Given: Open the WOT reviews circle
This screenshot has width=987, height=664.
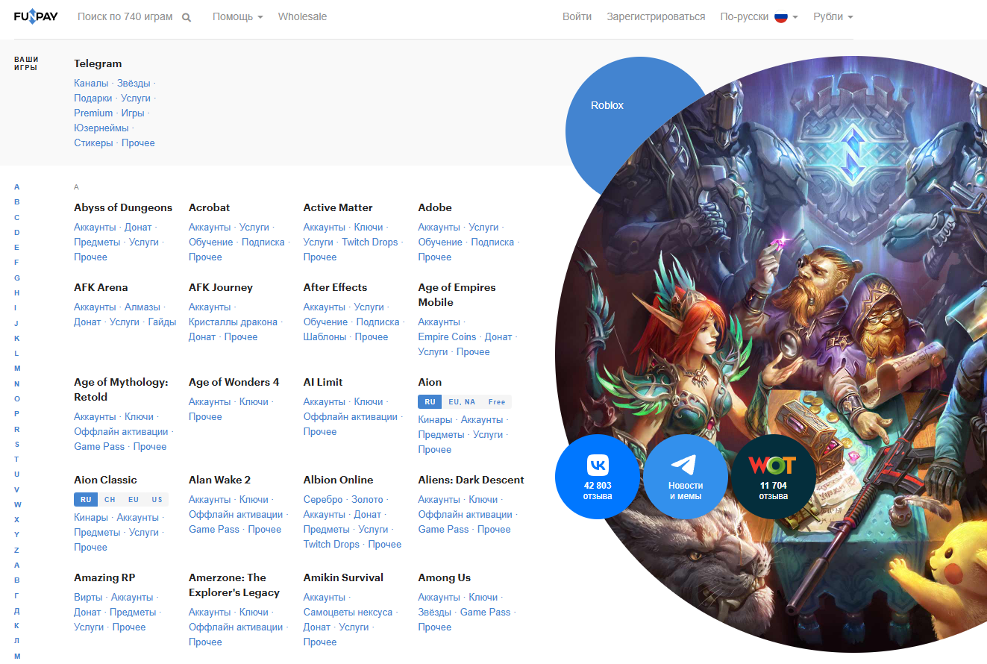Looking at the screenshot, I should coord(773,476).
